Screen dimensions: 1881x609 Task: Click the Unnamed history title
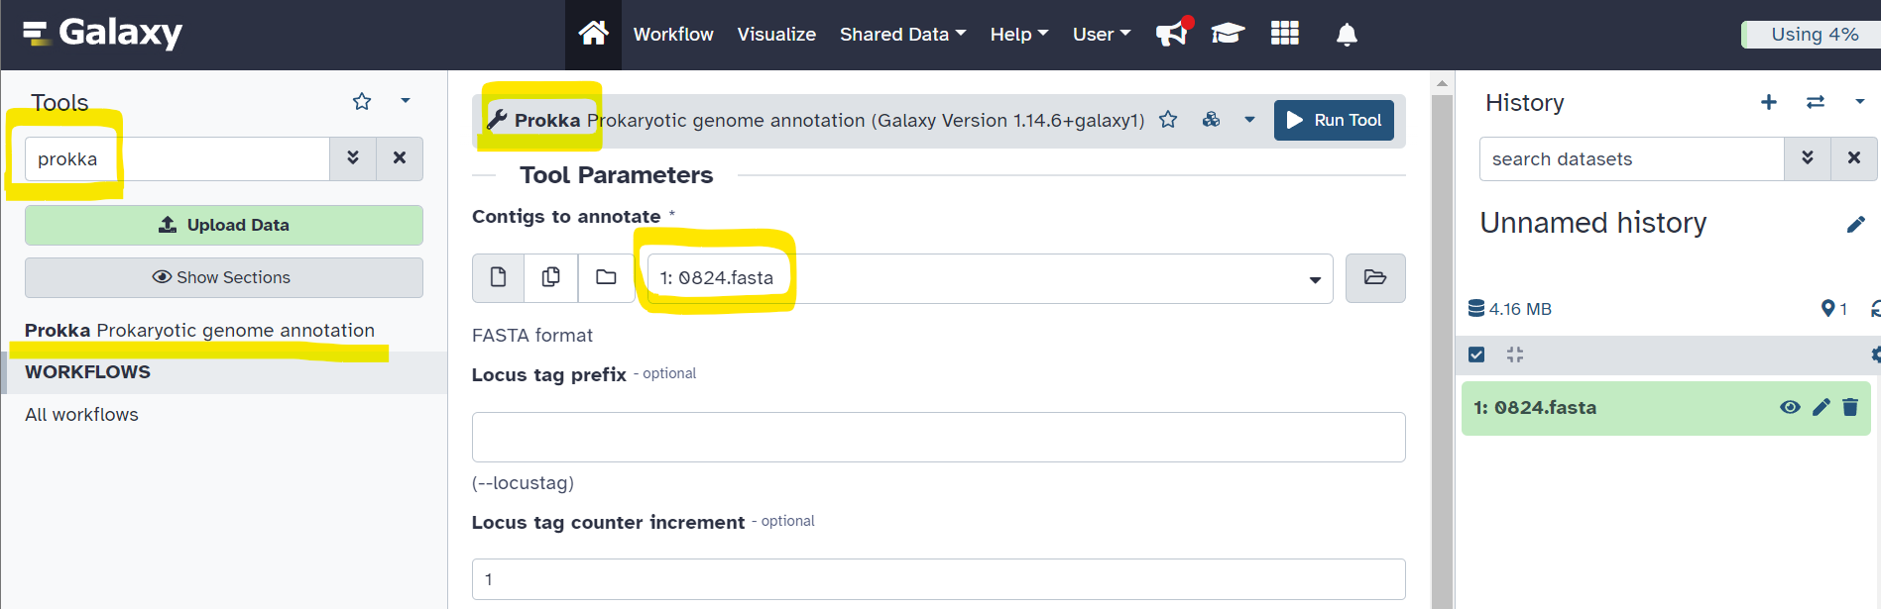tap(1593, 223)
